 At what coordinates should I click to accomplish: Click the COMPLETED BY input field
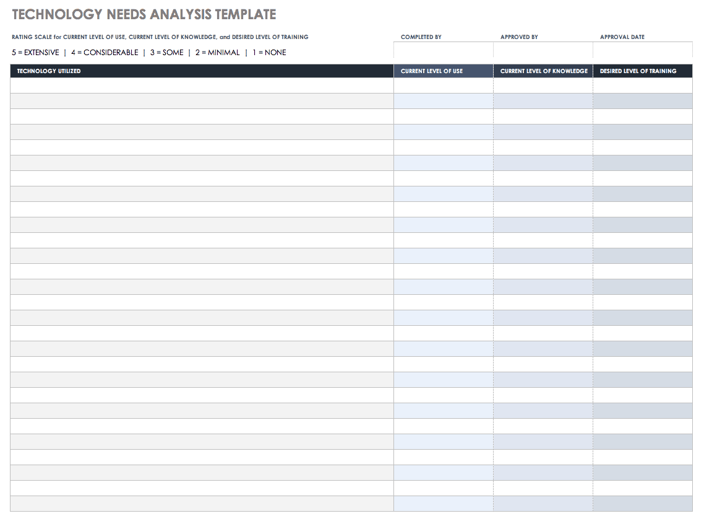click(x=442, y=50)
